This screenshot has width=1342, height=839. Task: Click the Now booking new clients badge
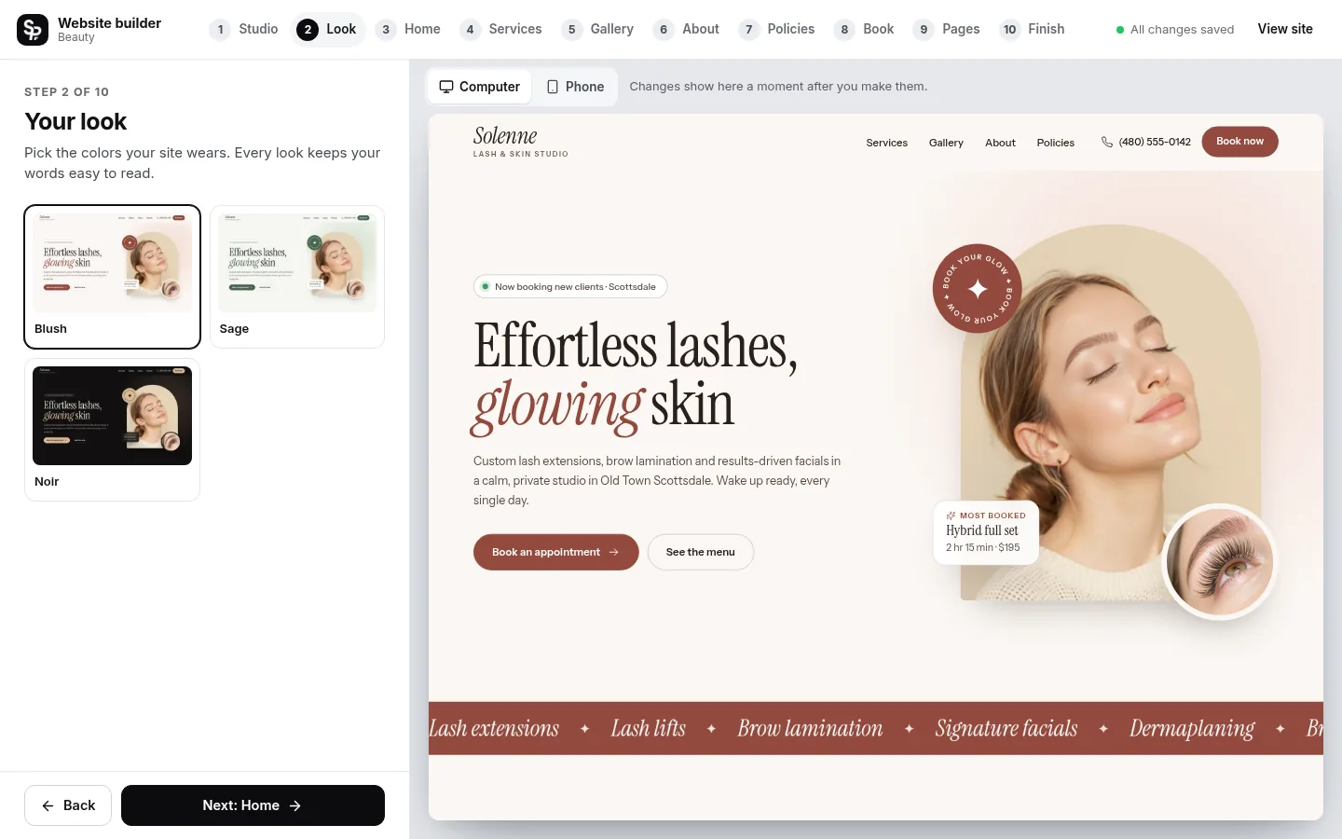click(570, 286)
